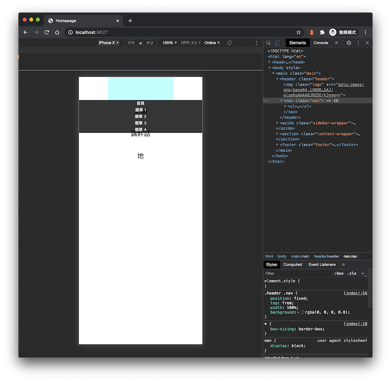View site info icon in address bar
Image resolution: width=391 pixels, height=382 pixels.
70,32
